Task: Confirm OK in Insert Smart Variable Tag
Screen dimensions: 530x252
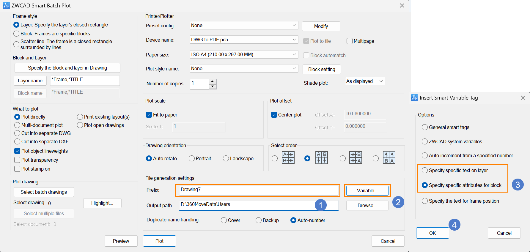Action: click(433, 233)
